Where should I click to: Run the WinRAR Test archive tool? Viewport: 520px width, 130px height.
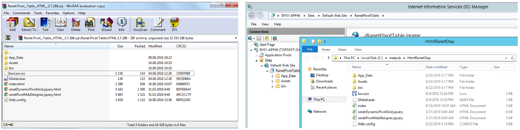pos(45,24)
